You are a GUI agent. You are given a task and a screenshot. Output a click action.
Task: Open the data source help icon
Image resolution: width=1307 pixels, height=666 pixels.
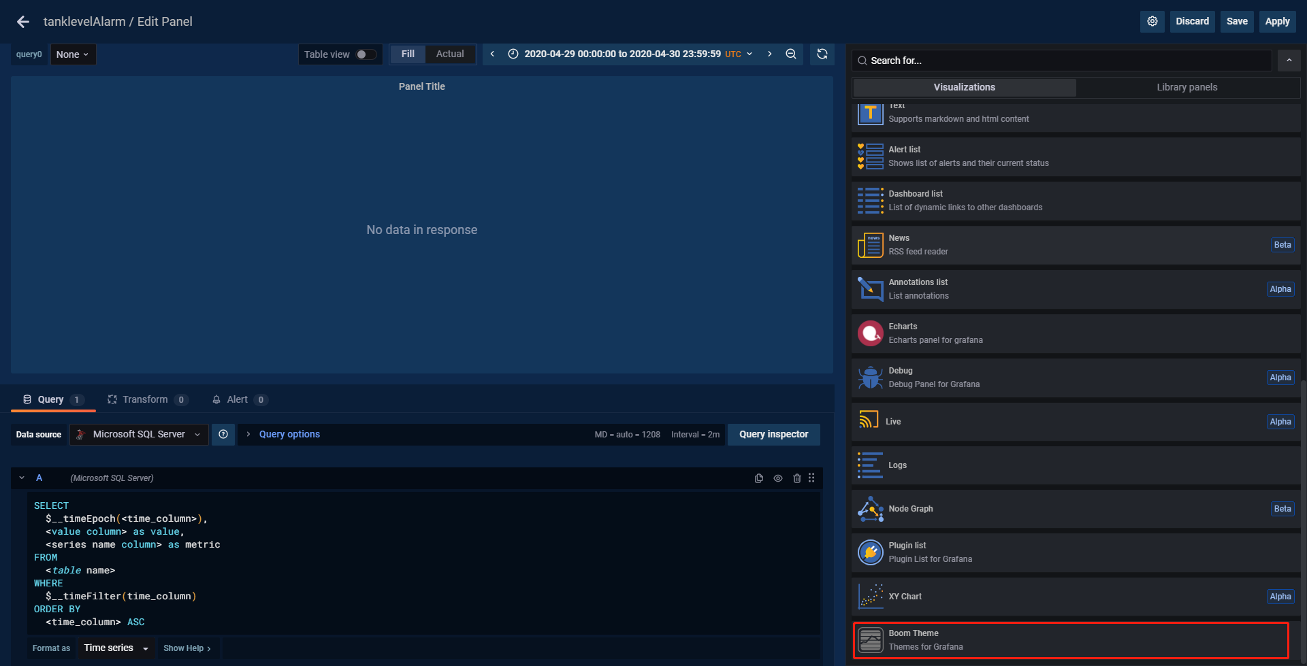[223, 434]
